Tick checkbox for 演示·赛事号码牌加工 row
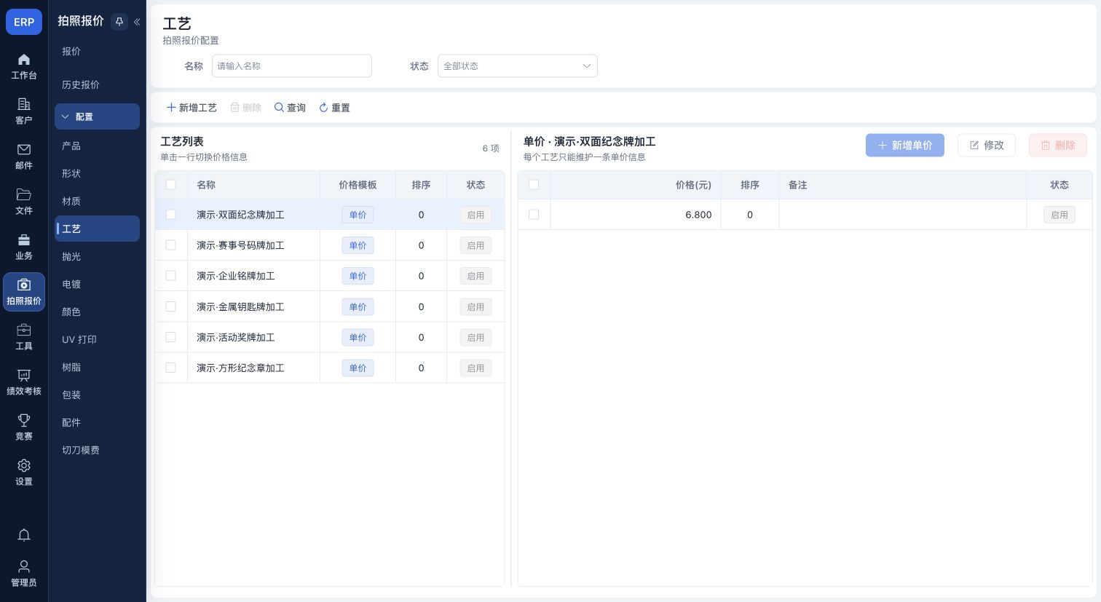Viewport: 1101px width, 602px height. pos(171,245)
